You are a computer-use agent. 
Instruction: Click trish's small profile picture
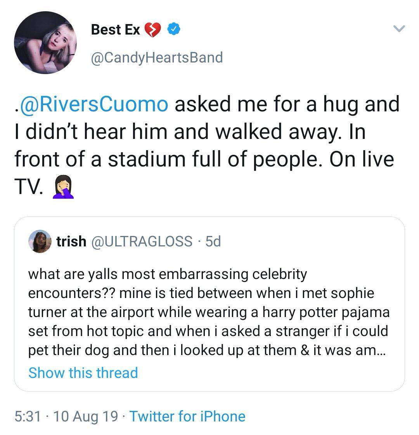[x=40, y=241]
